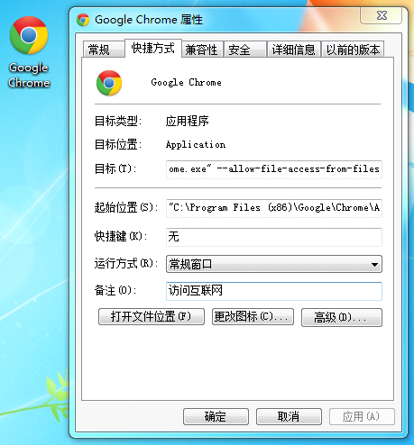Confirm changes with the 确定 button
Viewport: 414px width, 445px height.
[x=216, y=416]
